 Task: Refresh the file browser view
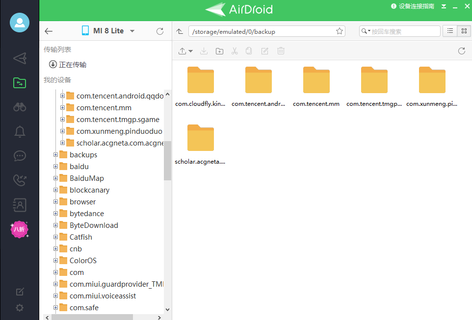[462, 51]
